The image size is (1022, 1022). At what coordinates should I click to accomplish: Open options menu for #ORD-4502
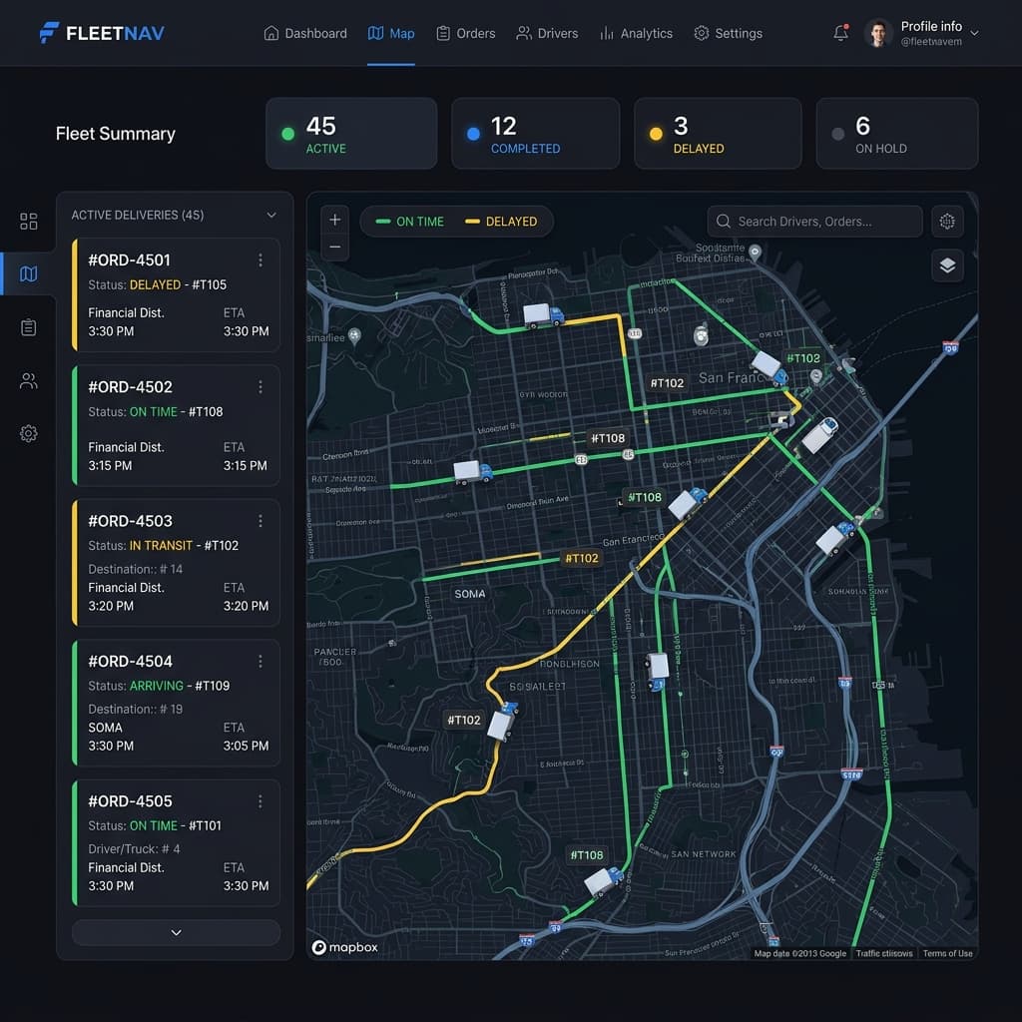260,387
